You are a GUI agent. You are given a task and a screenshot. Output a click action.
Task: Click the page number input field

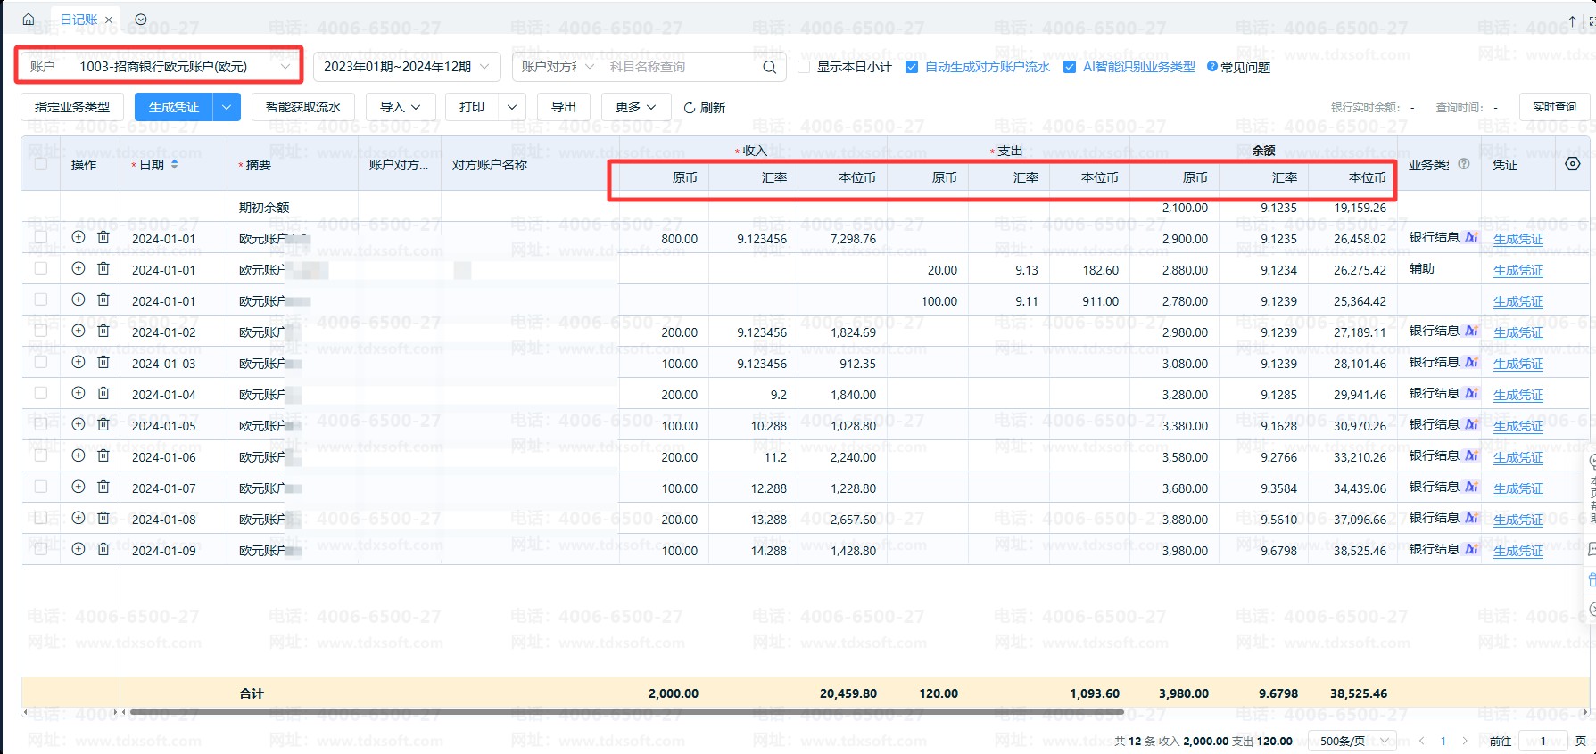tap(1543, 741)
